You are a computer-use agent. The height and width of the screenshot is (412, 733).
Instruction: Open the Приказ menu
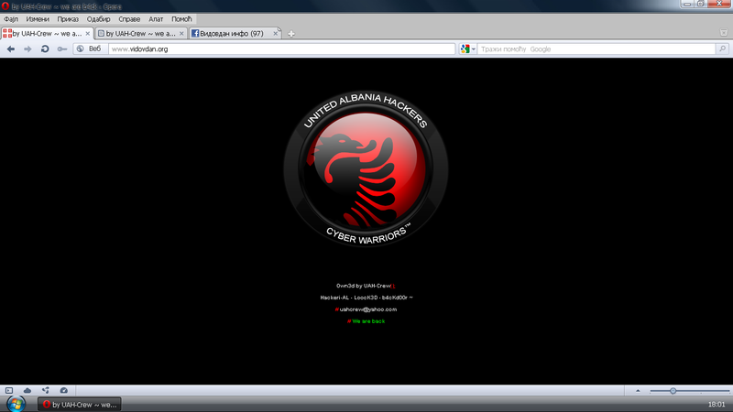click(x=68, y=19)
